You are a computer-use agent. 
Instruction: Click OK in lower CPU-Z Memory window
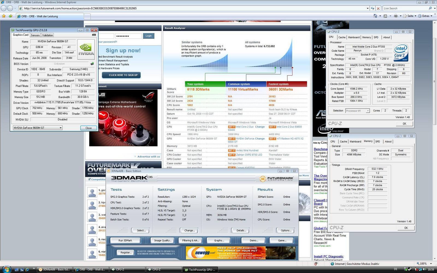[406, 228]
